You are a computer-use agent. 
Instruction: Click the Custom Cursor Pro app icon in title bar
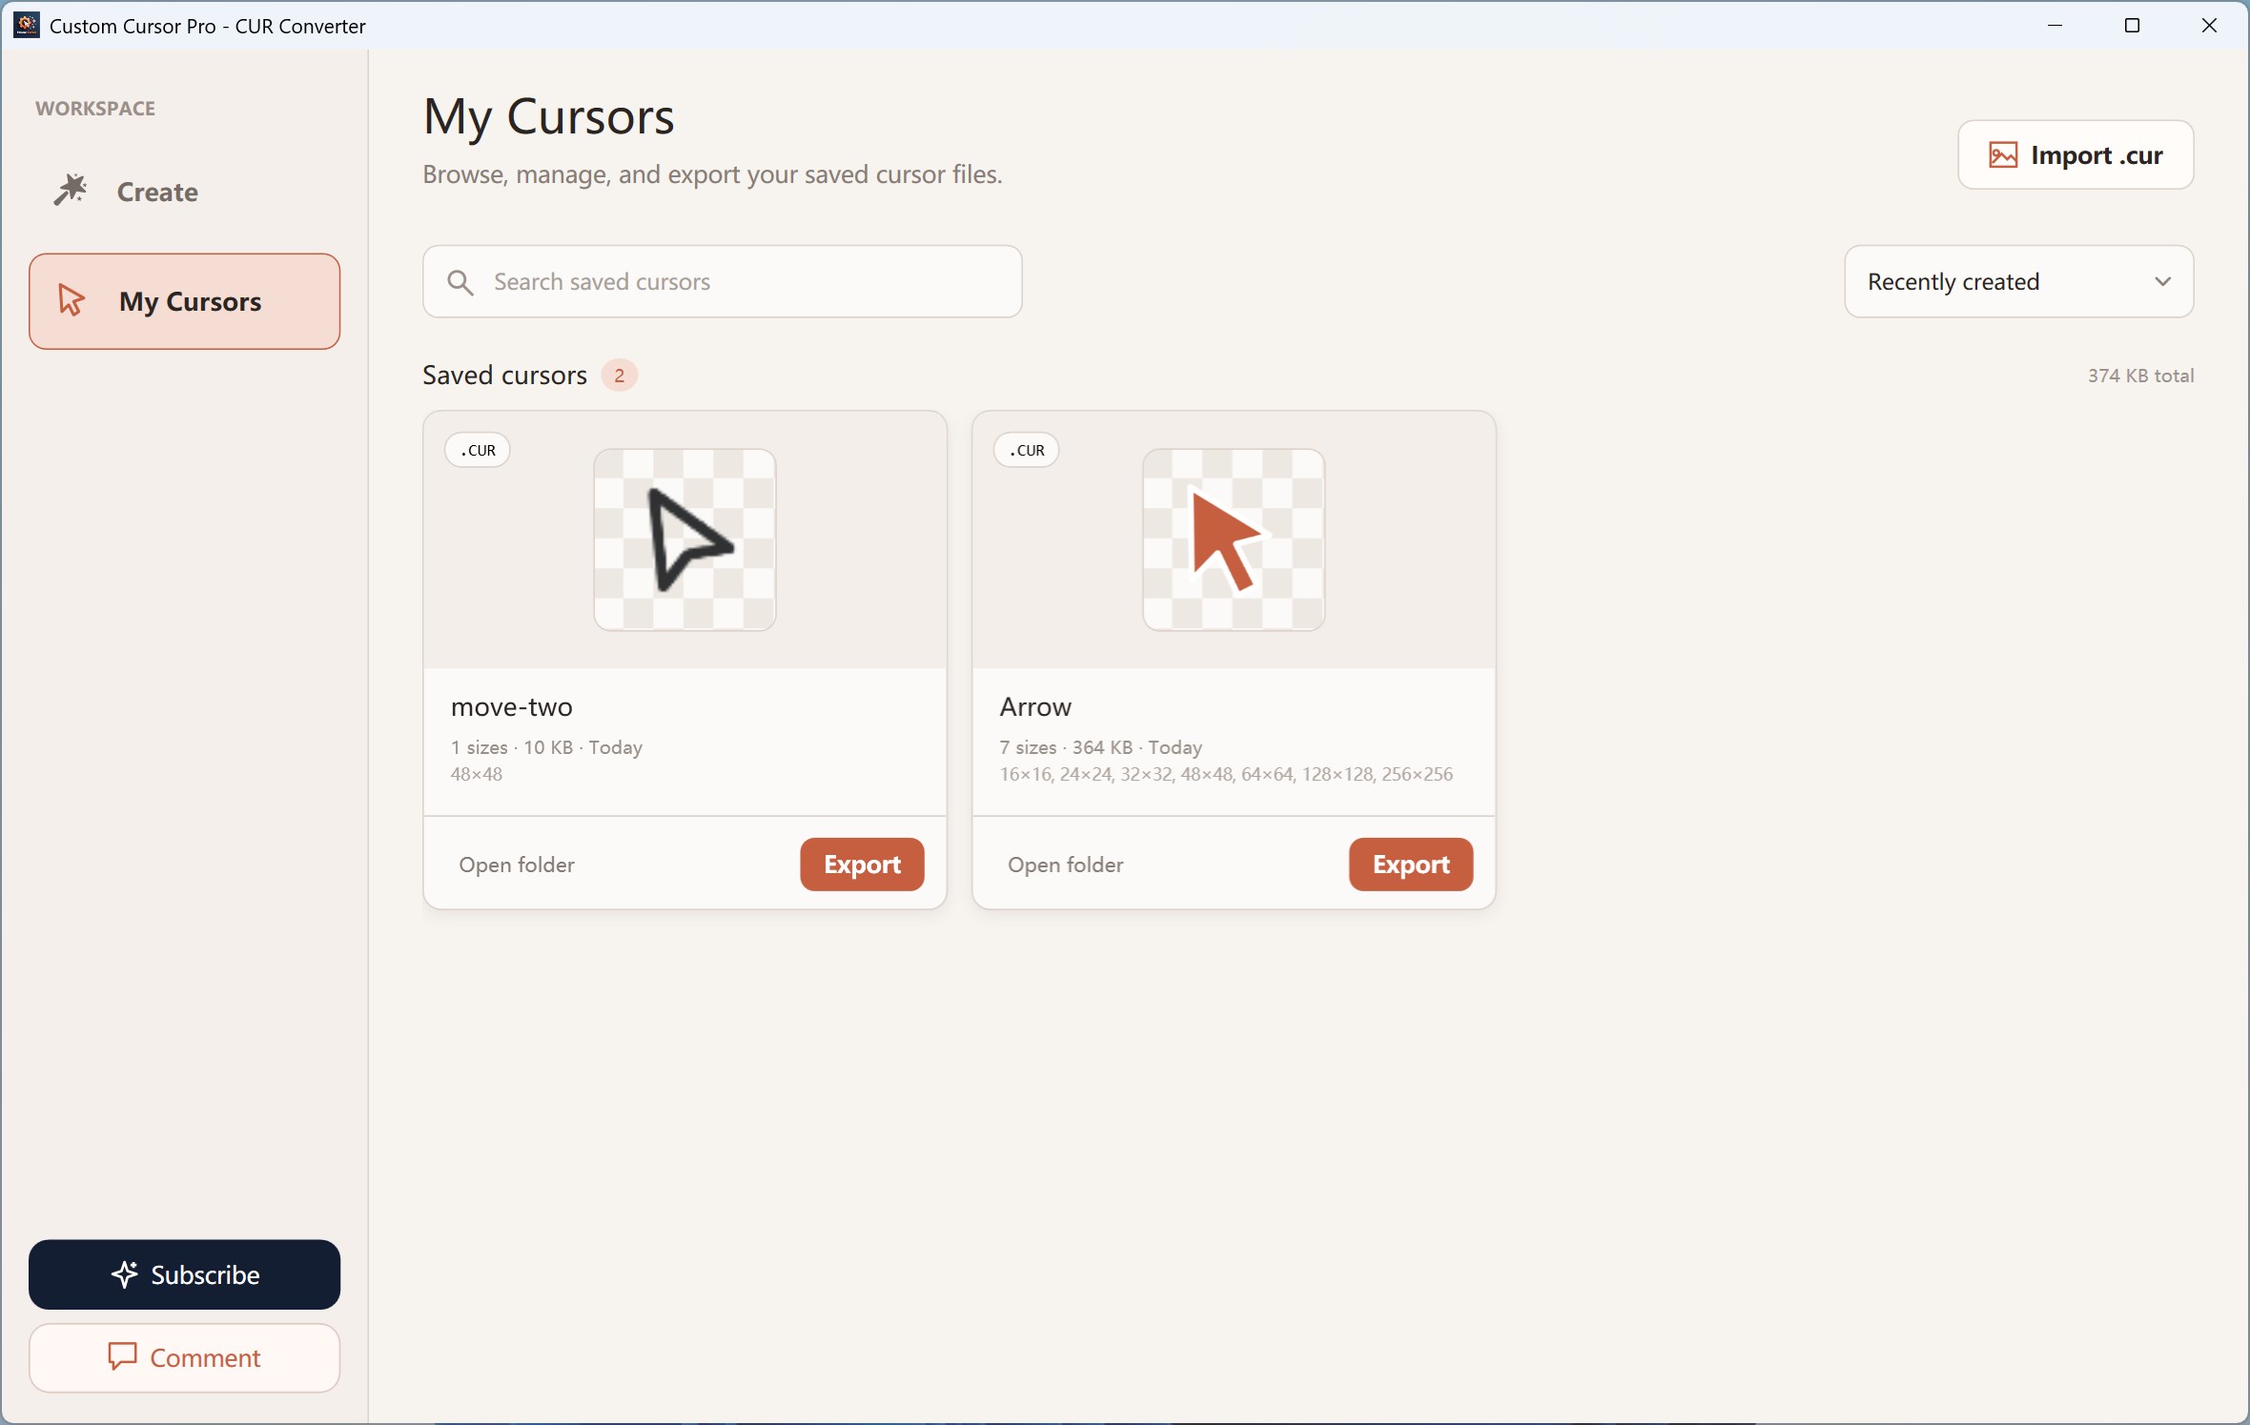coord(26,25)
